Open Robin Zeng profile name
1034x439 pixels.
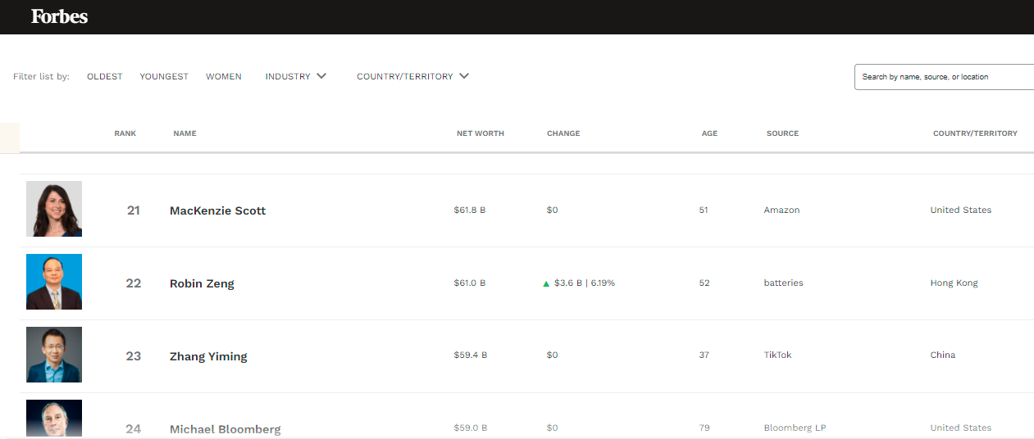[202, 283]
